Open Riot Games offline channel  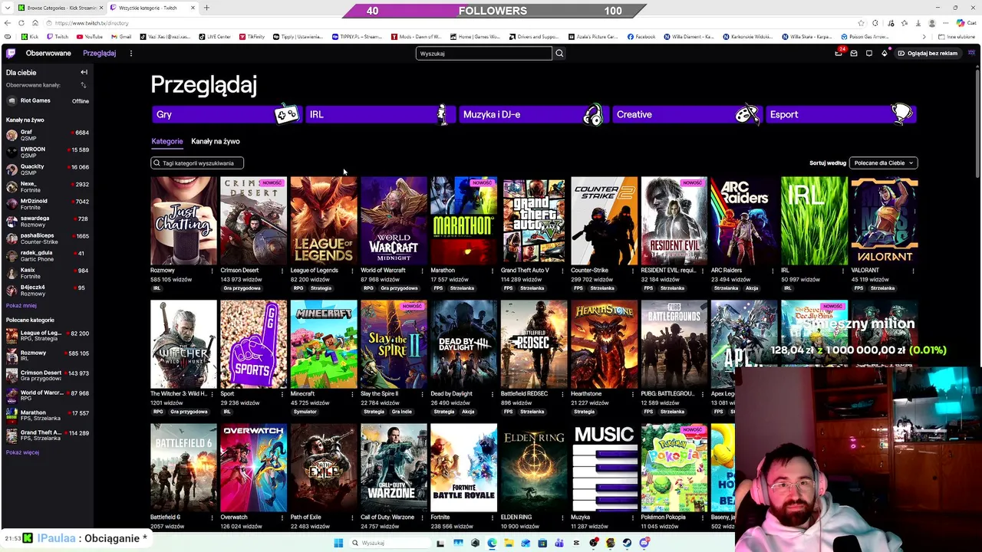coord(47,100)
